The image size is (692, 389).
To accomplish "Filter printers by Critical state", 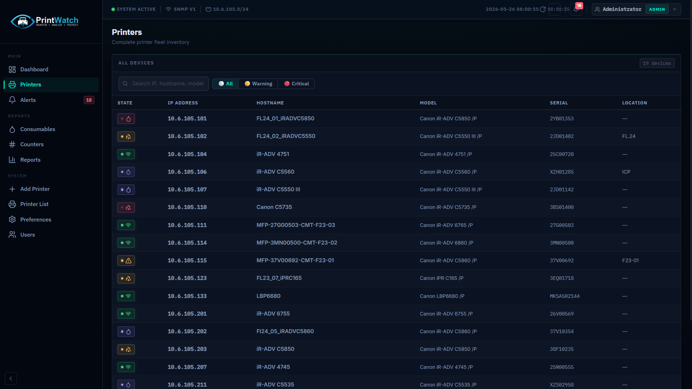I will [296, 84].
